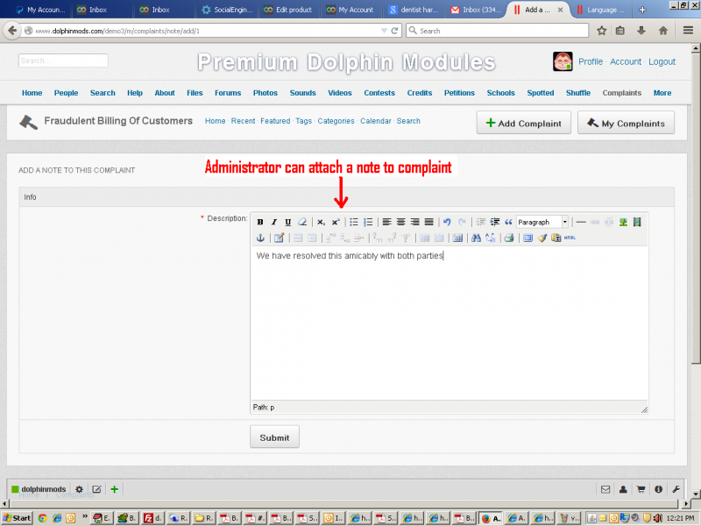The image size is (701, 526).
Task: Open the Categories submenu link
Action: [336, 121]
